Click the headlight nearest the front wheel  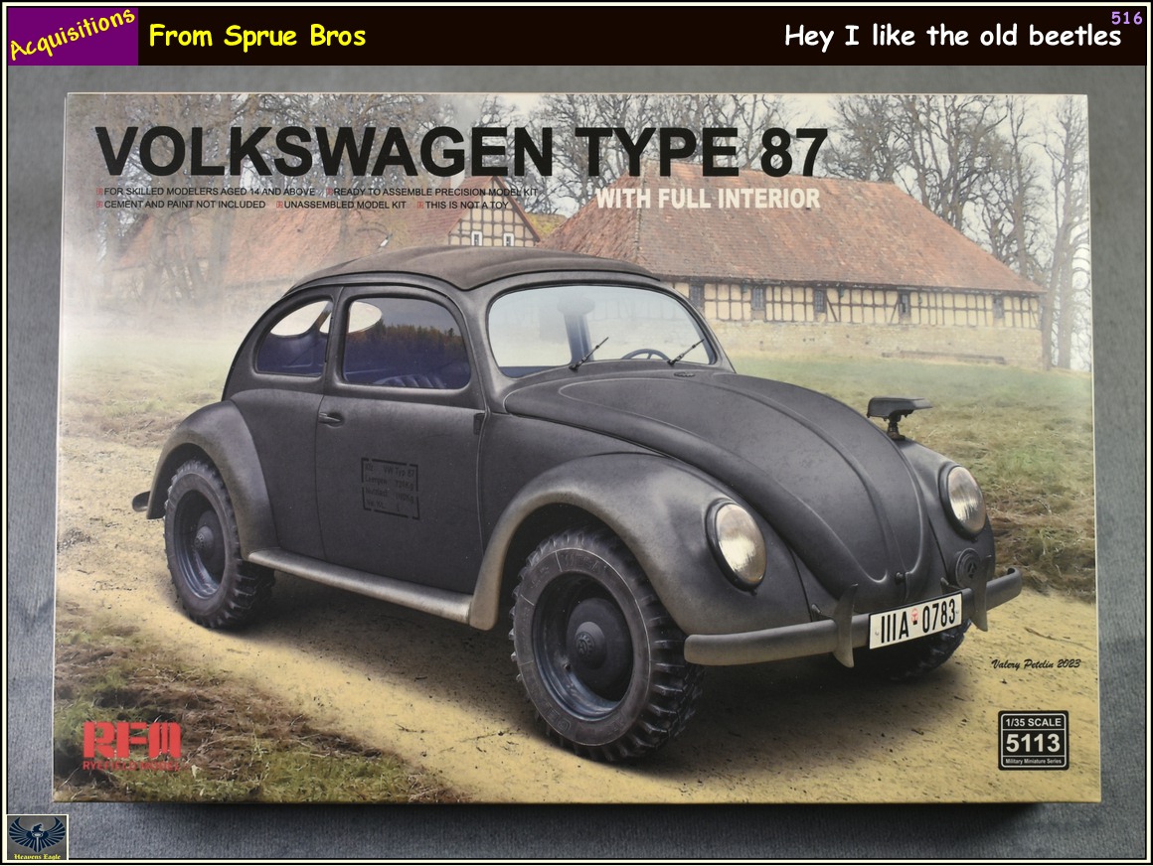(737, 542)
